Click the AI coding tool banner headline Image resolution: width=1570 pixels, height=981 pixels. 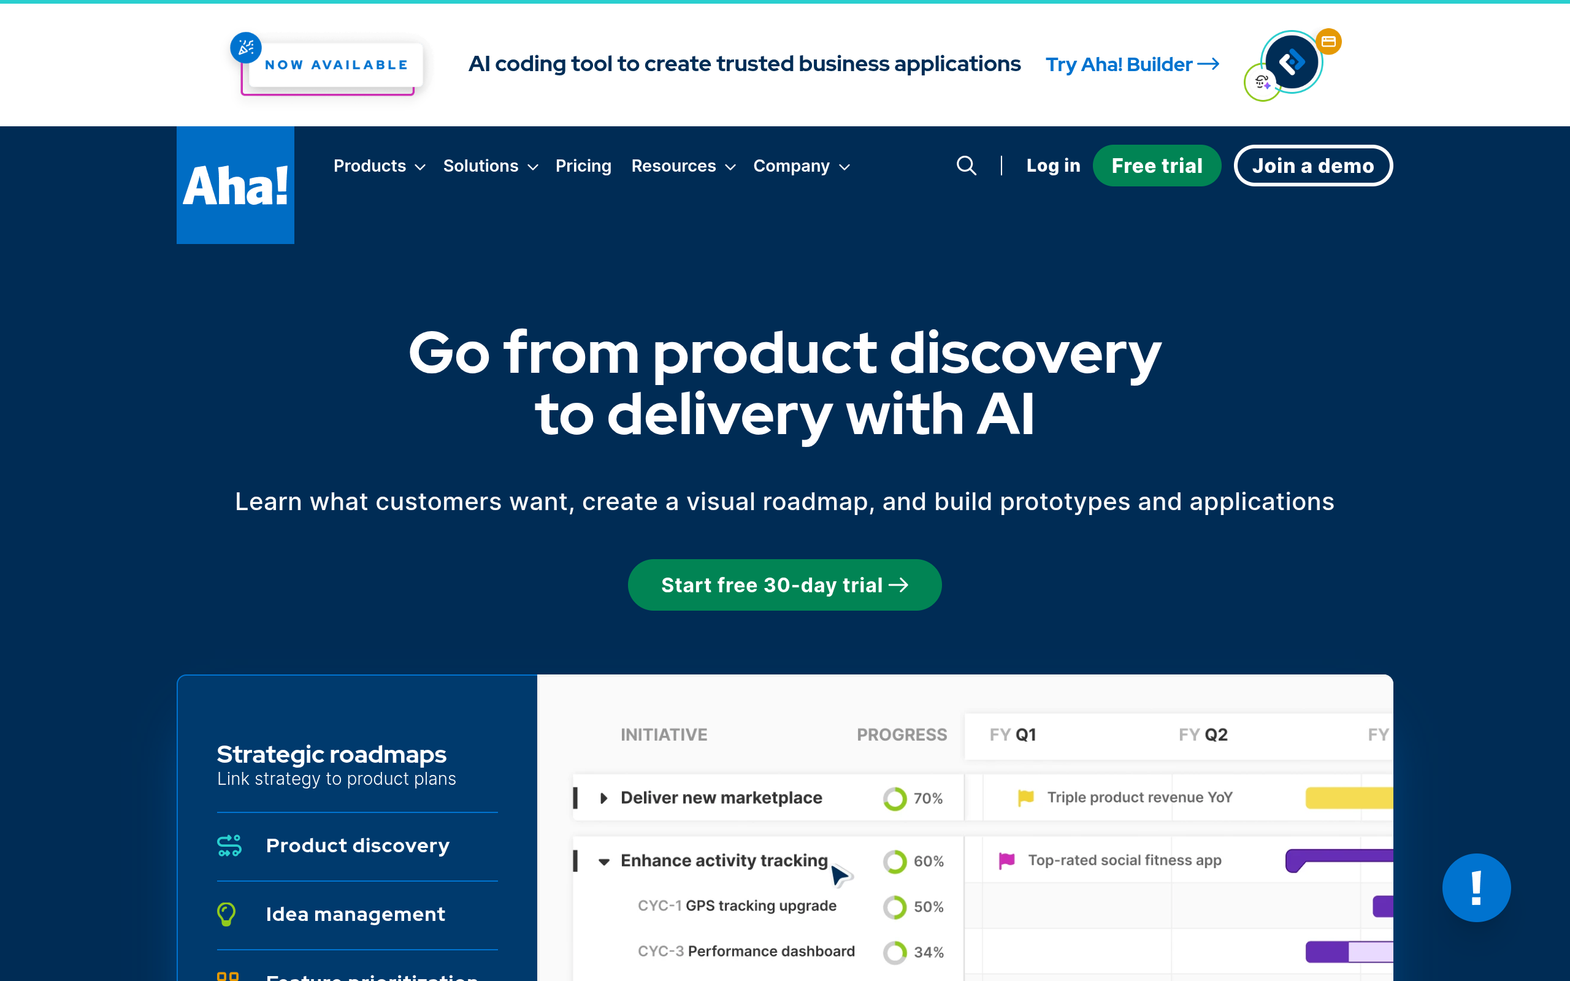[x=744, y=64]
